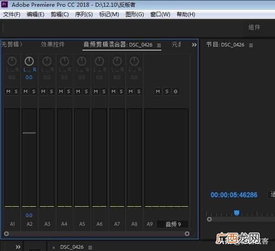Mute track A1
This screenshot has width=275, height=251.
[x=8, y=91]
